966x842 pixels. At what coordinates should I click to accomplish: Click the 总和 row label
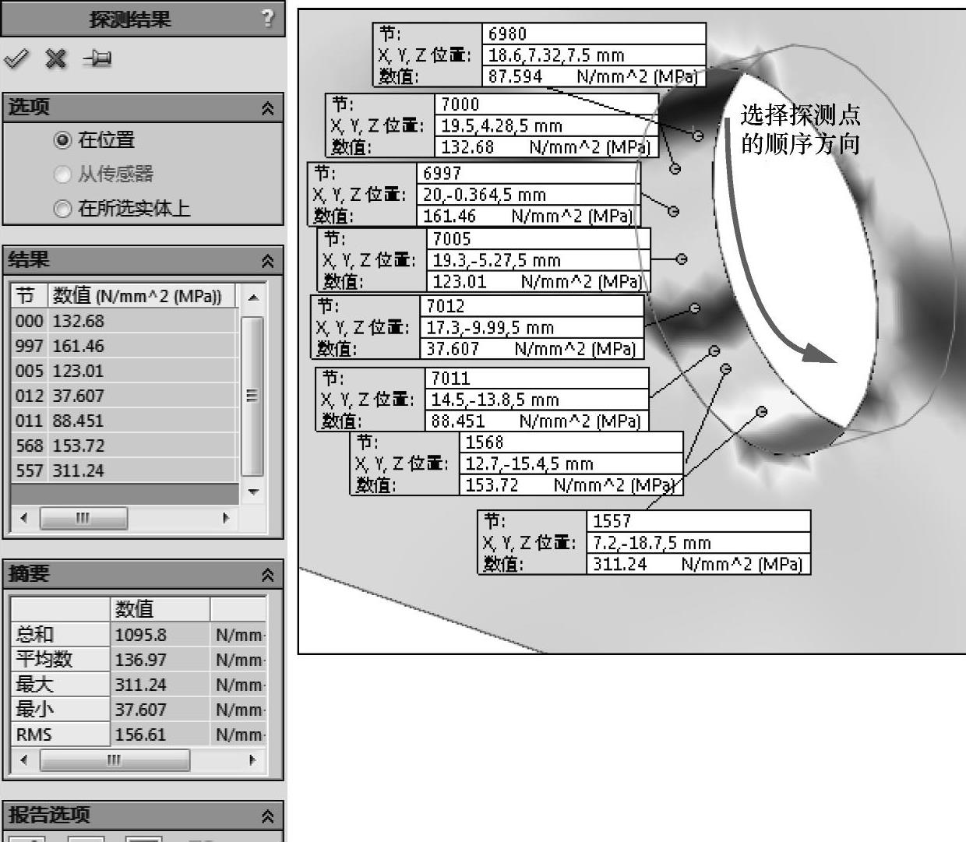click(x=60, y=635)
